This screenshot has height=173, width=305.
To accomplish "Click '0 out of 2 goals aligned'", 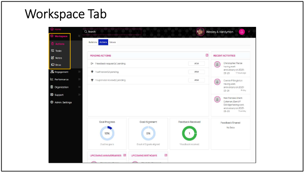I will 148,144.
